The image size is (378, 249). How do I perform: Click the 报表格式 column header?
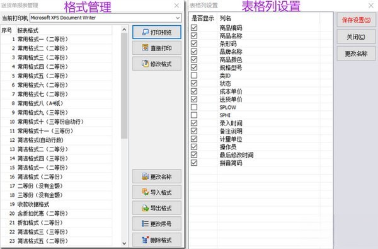[64, 30]
